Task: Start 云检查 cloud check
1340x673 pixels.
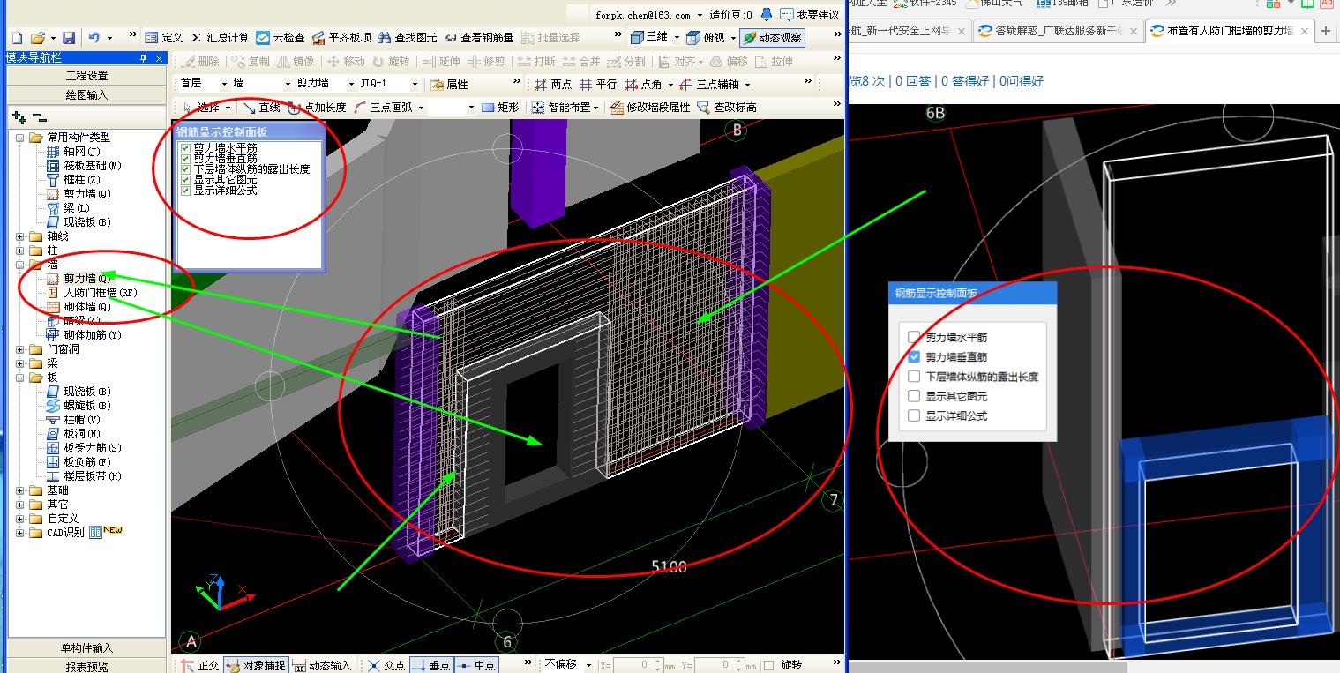Action: tap(281, 38)
